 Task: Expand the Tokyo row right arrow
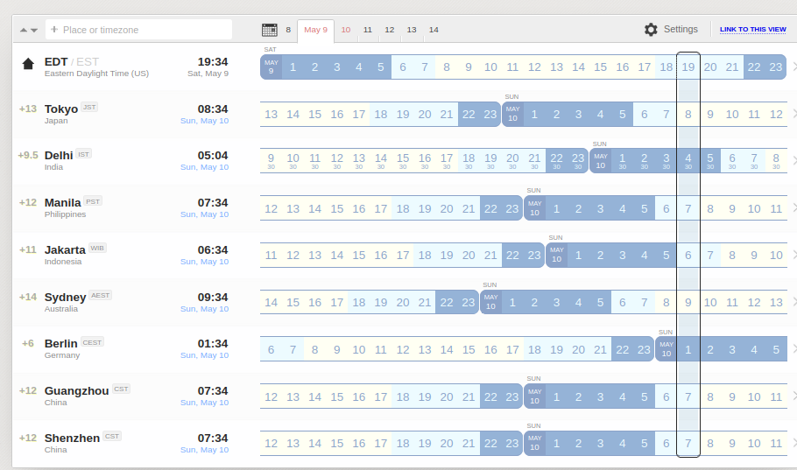point(794,114)
